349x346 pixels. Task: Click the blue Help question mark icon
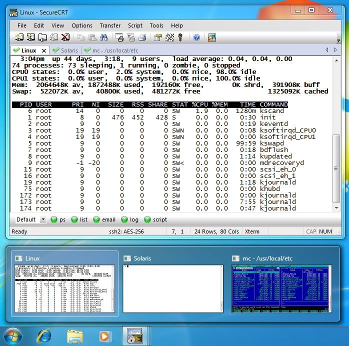tap(196, 37)
